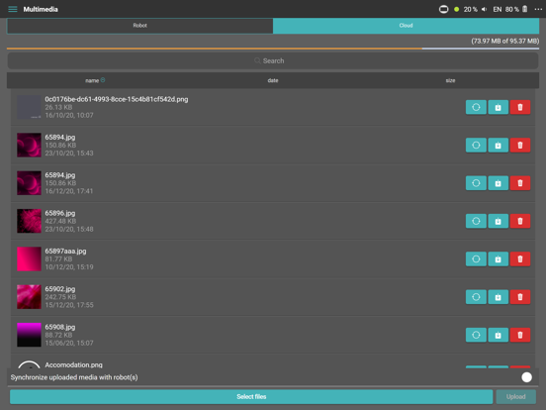Click the date 10/12/20, 15:19
Screen dimensions: 546x410
click(x=69, y=267)
